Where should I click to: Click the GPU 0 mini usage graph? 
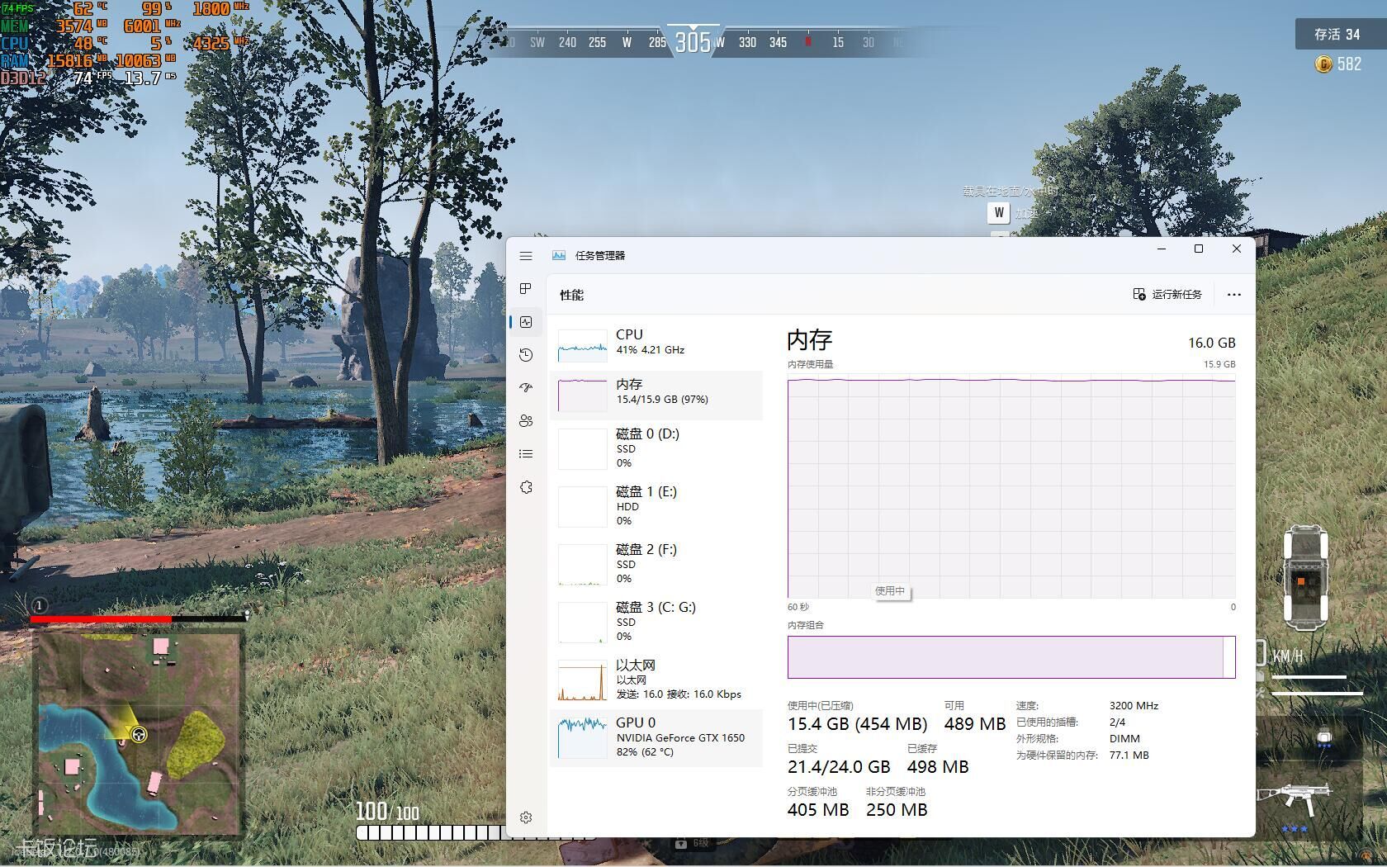582,737
